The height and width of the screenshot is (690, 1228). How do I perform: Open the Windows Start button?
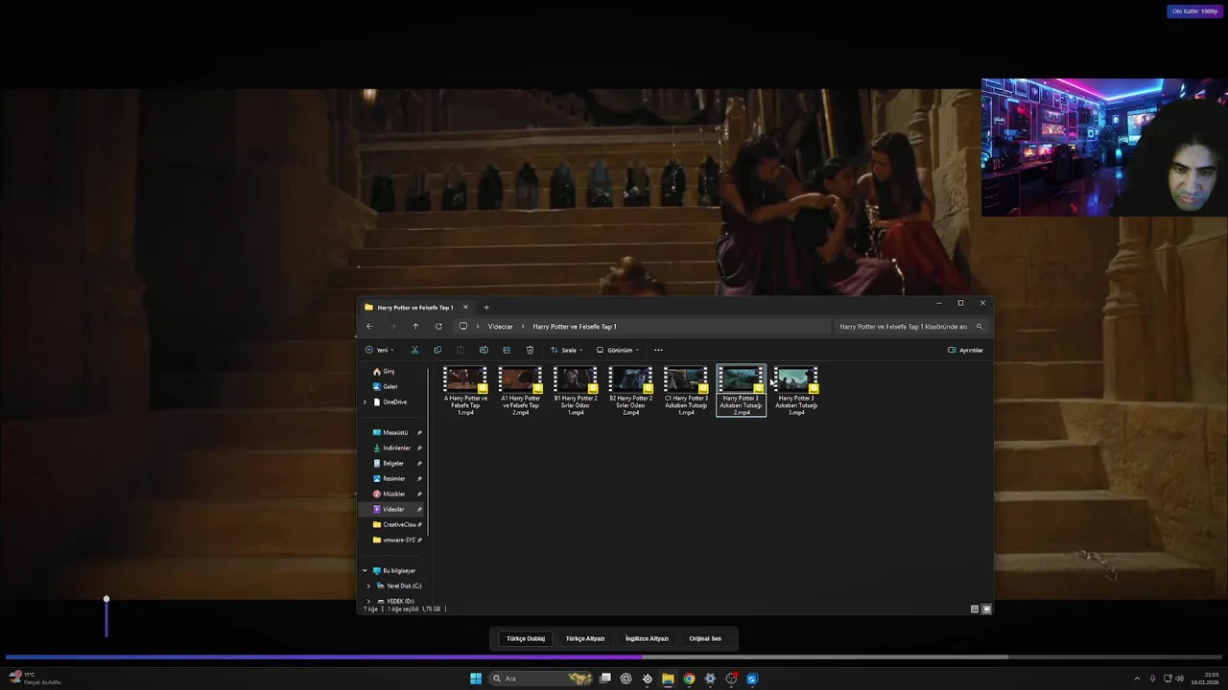pyautogui.click(x=476, y=678)
